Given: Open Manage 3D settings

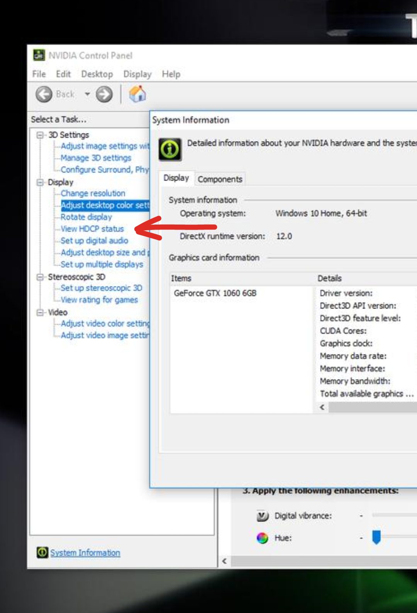Looking at the screenshot, I should tap(96, 158).
